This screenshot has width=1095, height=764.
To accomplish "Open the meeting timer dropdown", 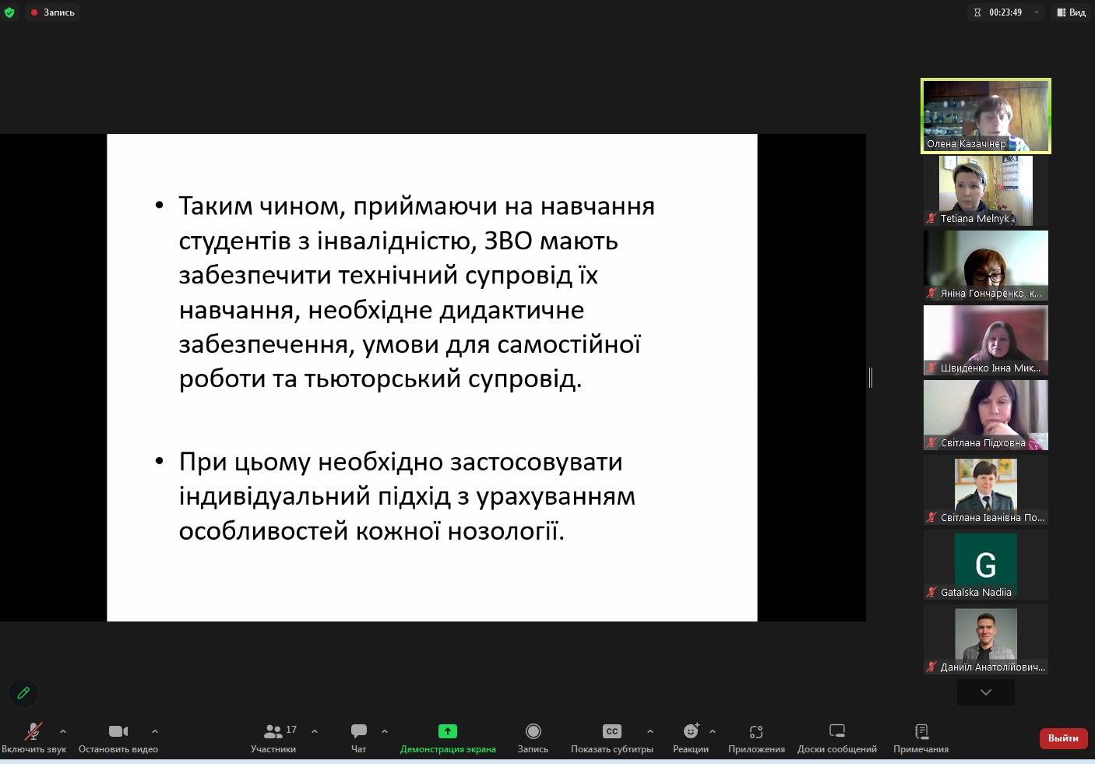I will [x=1037, y=12].
